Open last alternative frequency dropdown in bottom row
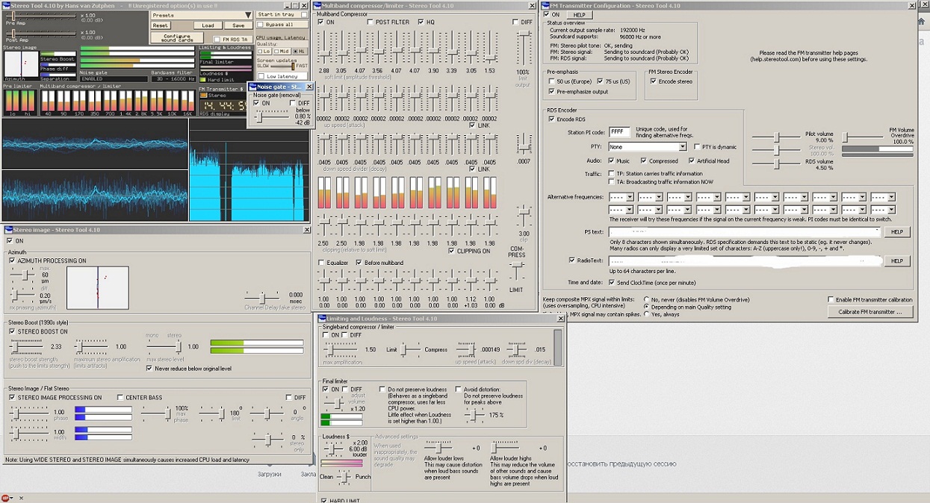 coord(882,210)
